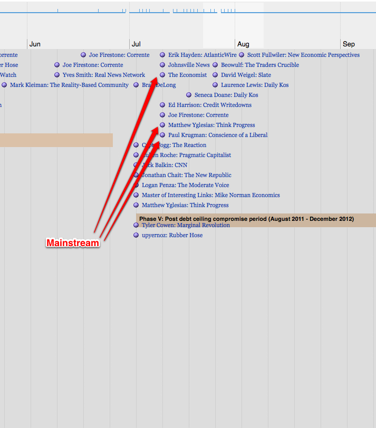Open the Johnsville News link

click(189, 65)
